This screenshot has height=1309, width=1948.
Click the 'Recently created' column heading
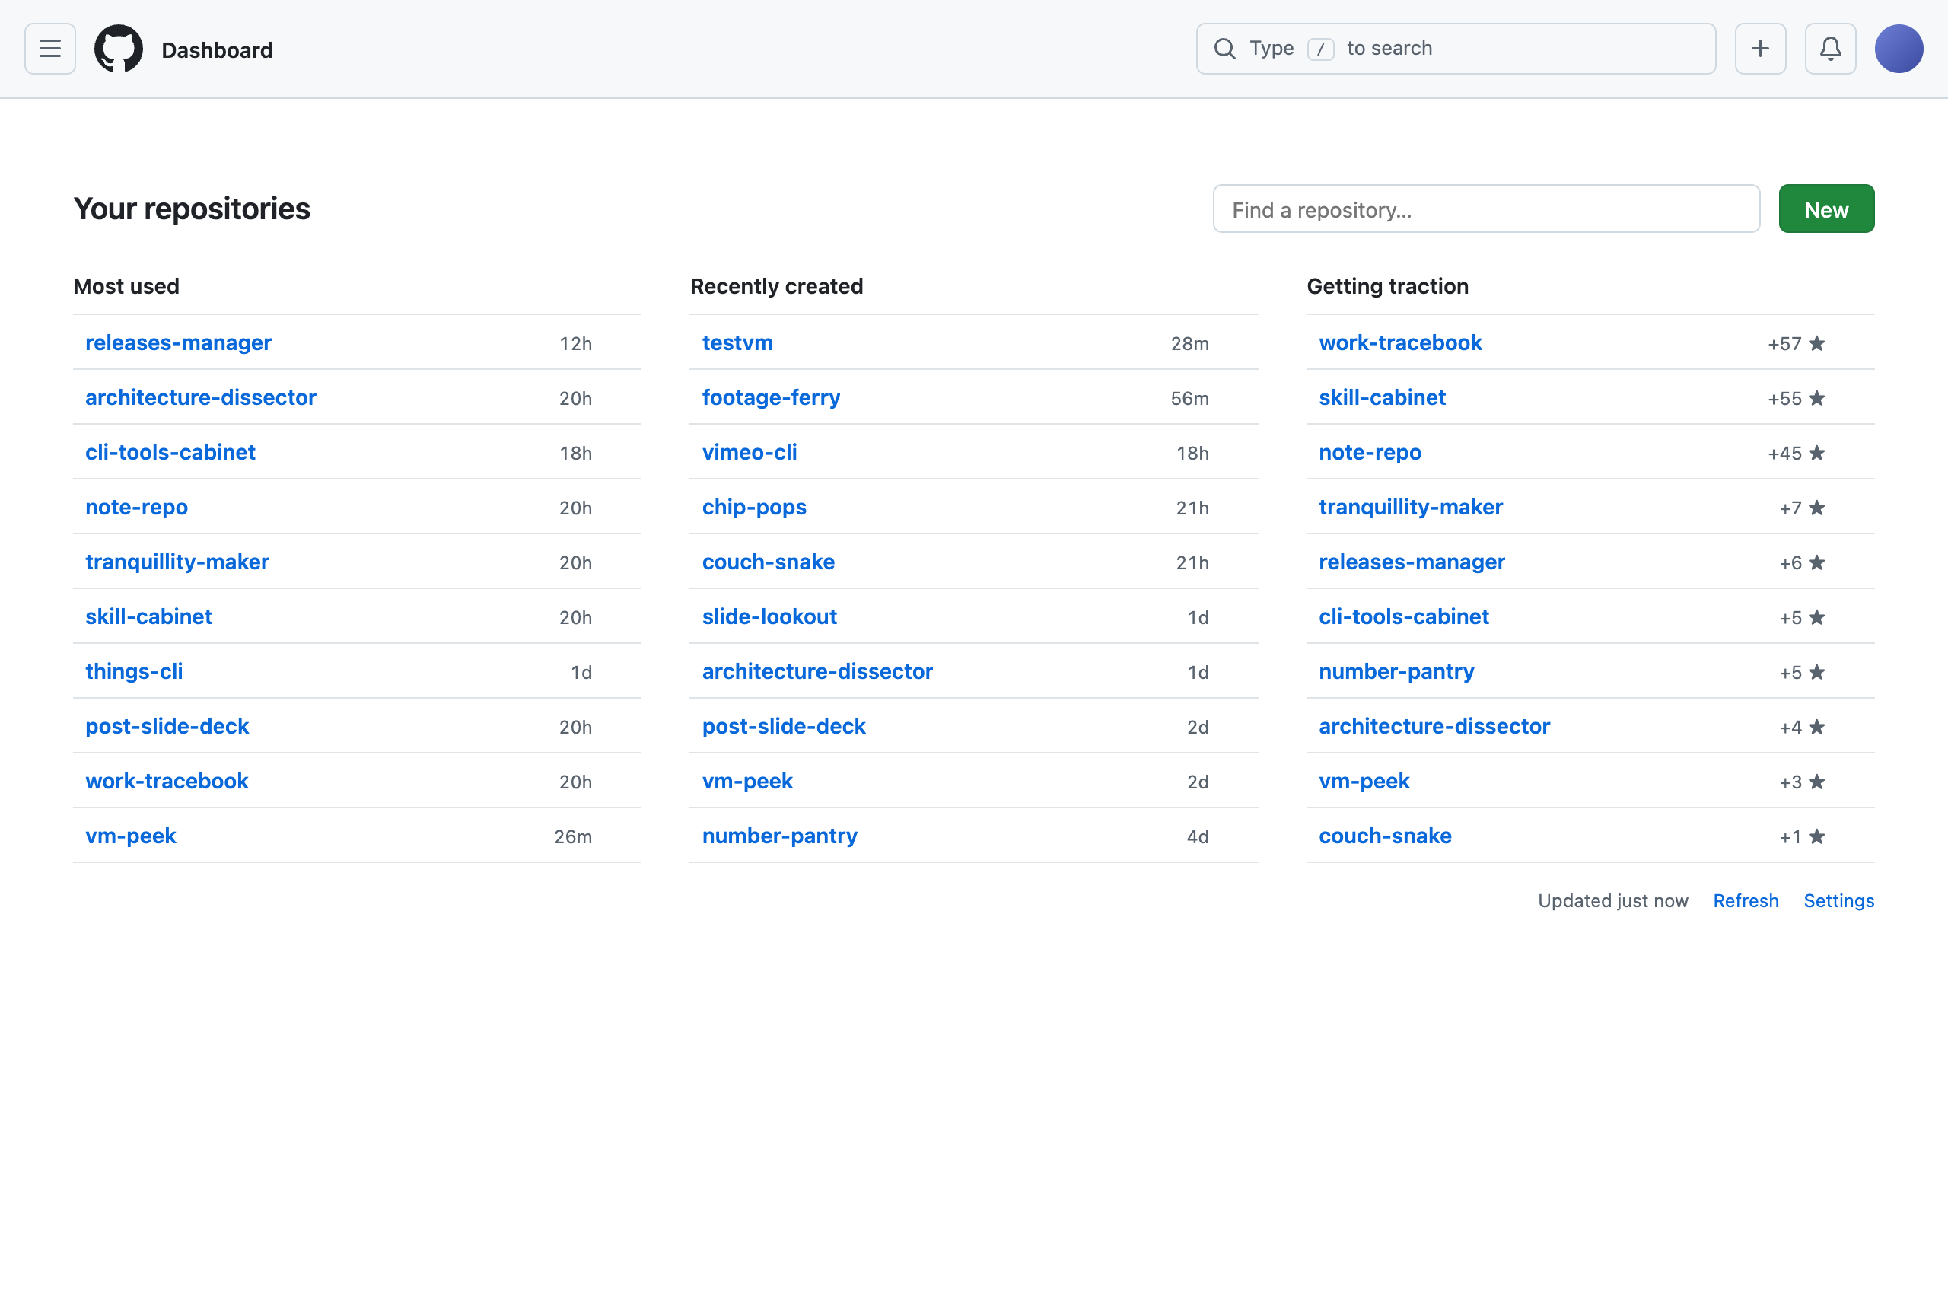pyautogui.click(x=776, y=286)
